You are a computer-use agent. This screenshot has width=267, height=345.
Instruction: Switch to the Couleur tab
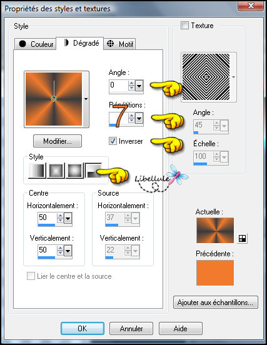[36, 44]
